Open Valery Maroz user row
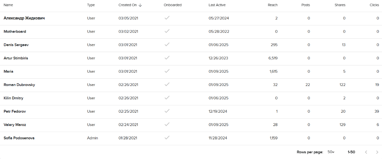Image resolution: width=382 pixels, height=159 pixels. tap(15, 125)
